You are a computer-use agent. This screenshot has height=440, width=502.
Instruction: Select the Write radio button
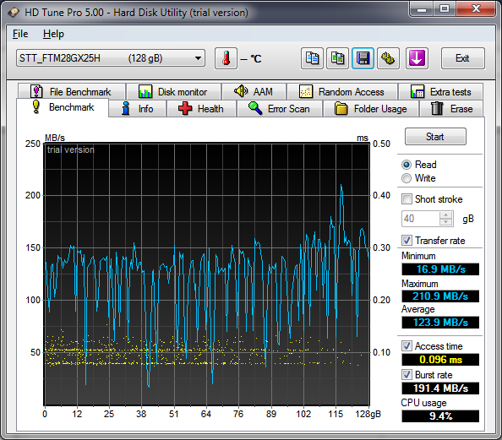tap(407, 178)
